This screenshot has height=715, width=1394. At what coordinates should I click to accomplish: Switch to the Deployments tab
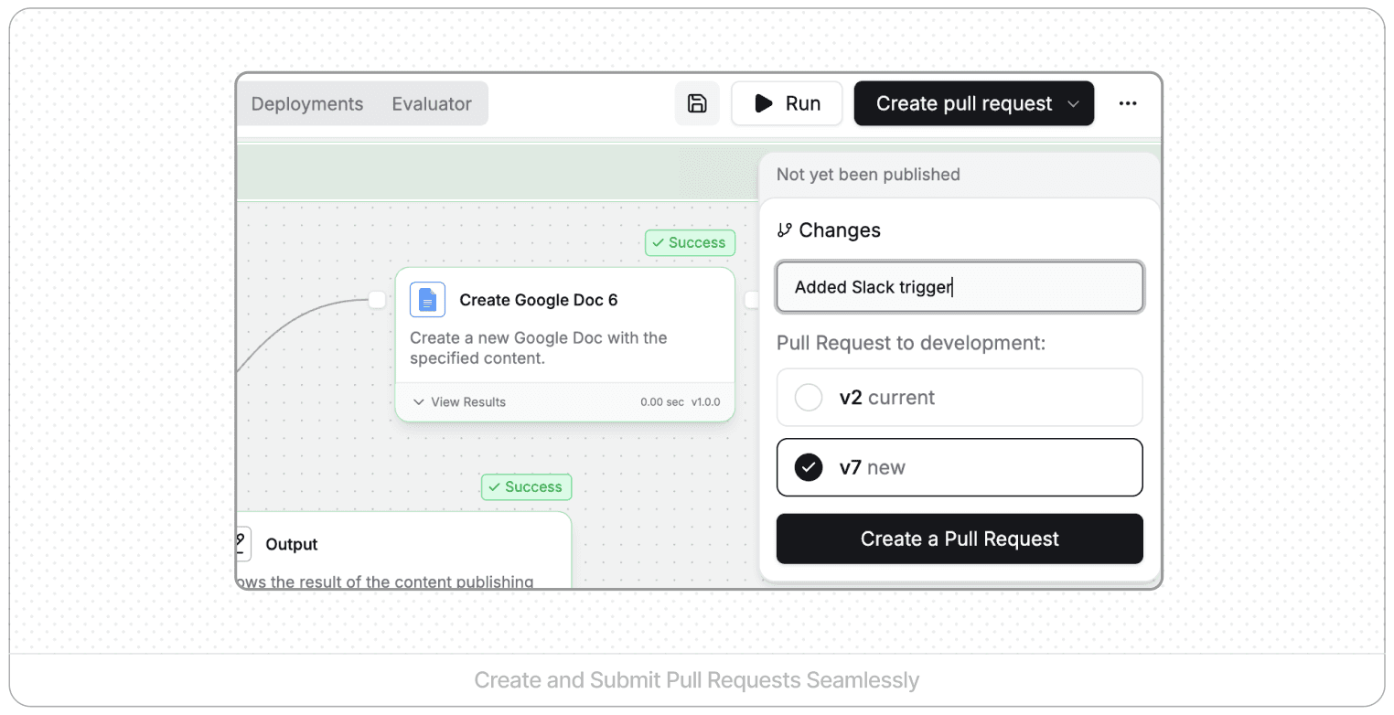coord(307,104)
